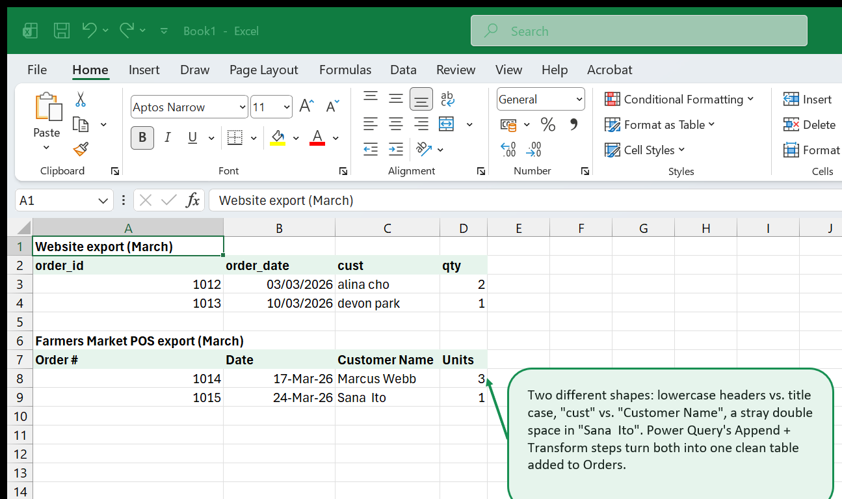This screenshot has height=499, width=842.
Task: Open the Alignment dialog launcher
Action: 481,171
